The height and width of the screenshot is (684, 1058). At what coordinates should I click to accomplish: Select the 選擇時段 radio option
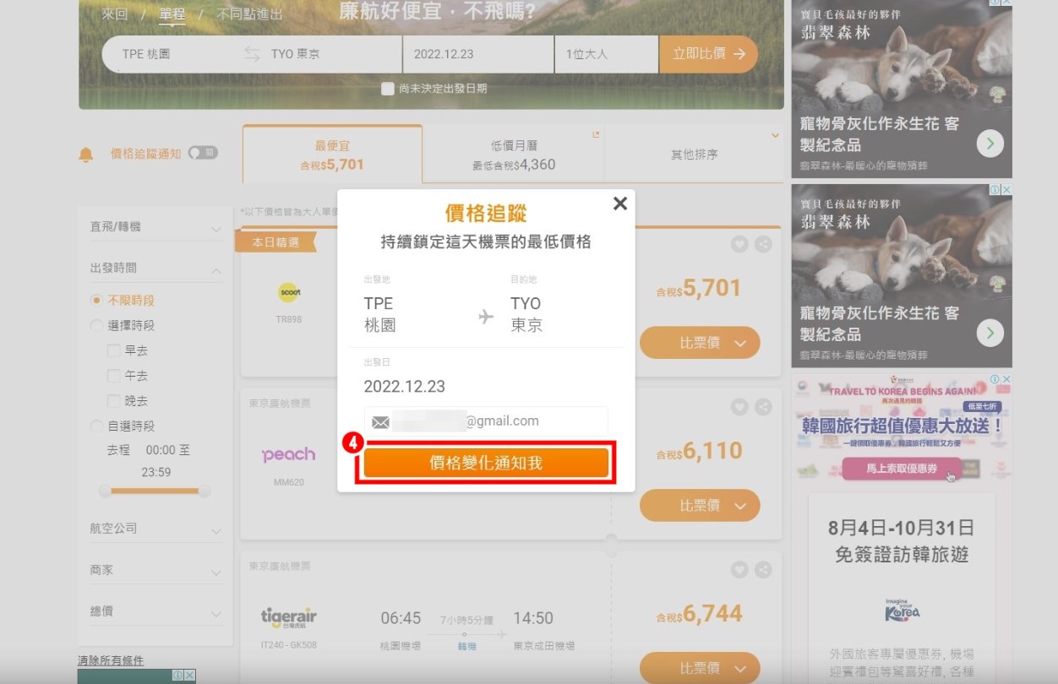click(97, 325)
